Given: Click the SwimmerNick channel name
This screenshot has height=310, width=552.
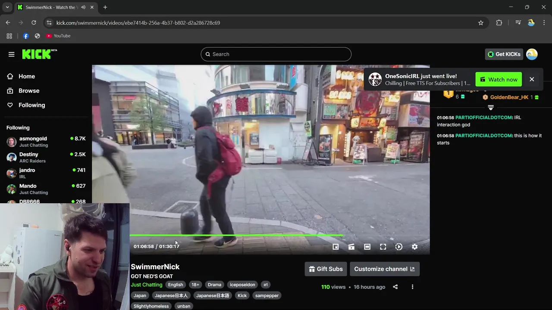Looking at the screenshot, I should pyautogui.click(x=155, y=267).
